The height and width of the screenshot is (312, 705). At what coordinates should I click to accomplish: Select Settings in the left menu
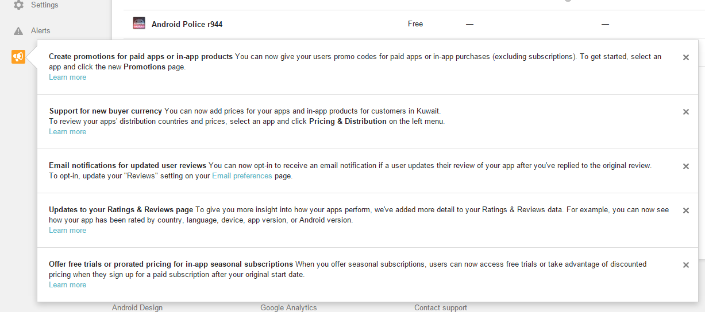click(45, 5)
